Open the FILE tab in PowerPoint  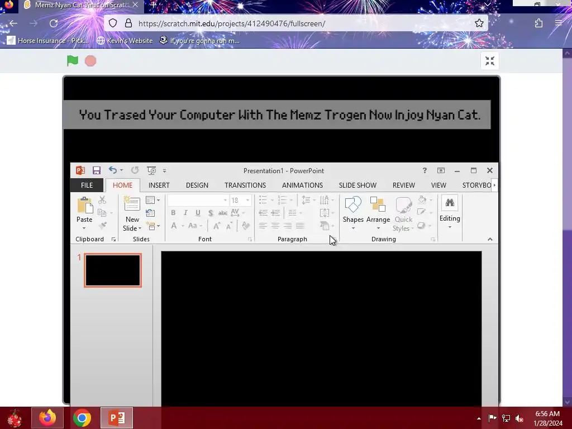point(87,185)
